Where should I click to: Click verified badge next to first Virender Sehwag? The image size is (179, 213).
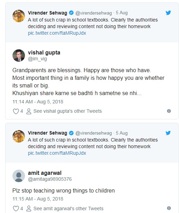click(71, 13)
